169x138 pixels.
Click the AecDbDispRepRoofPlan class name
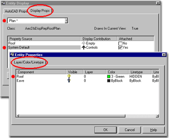[x=43, y=29]
